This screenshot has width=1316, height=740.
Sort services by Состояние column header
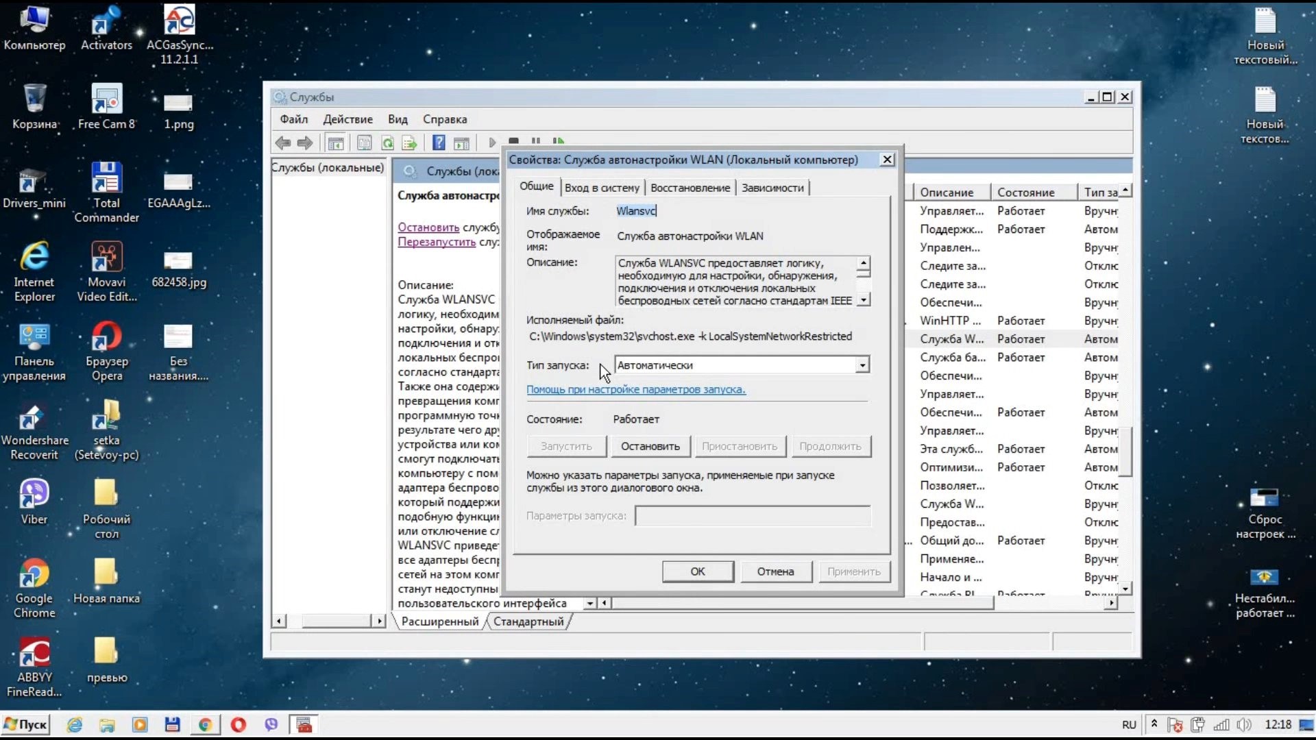(x=1025, y=193)
